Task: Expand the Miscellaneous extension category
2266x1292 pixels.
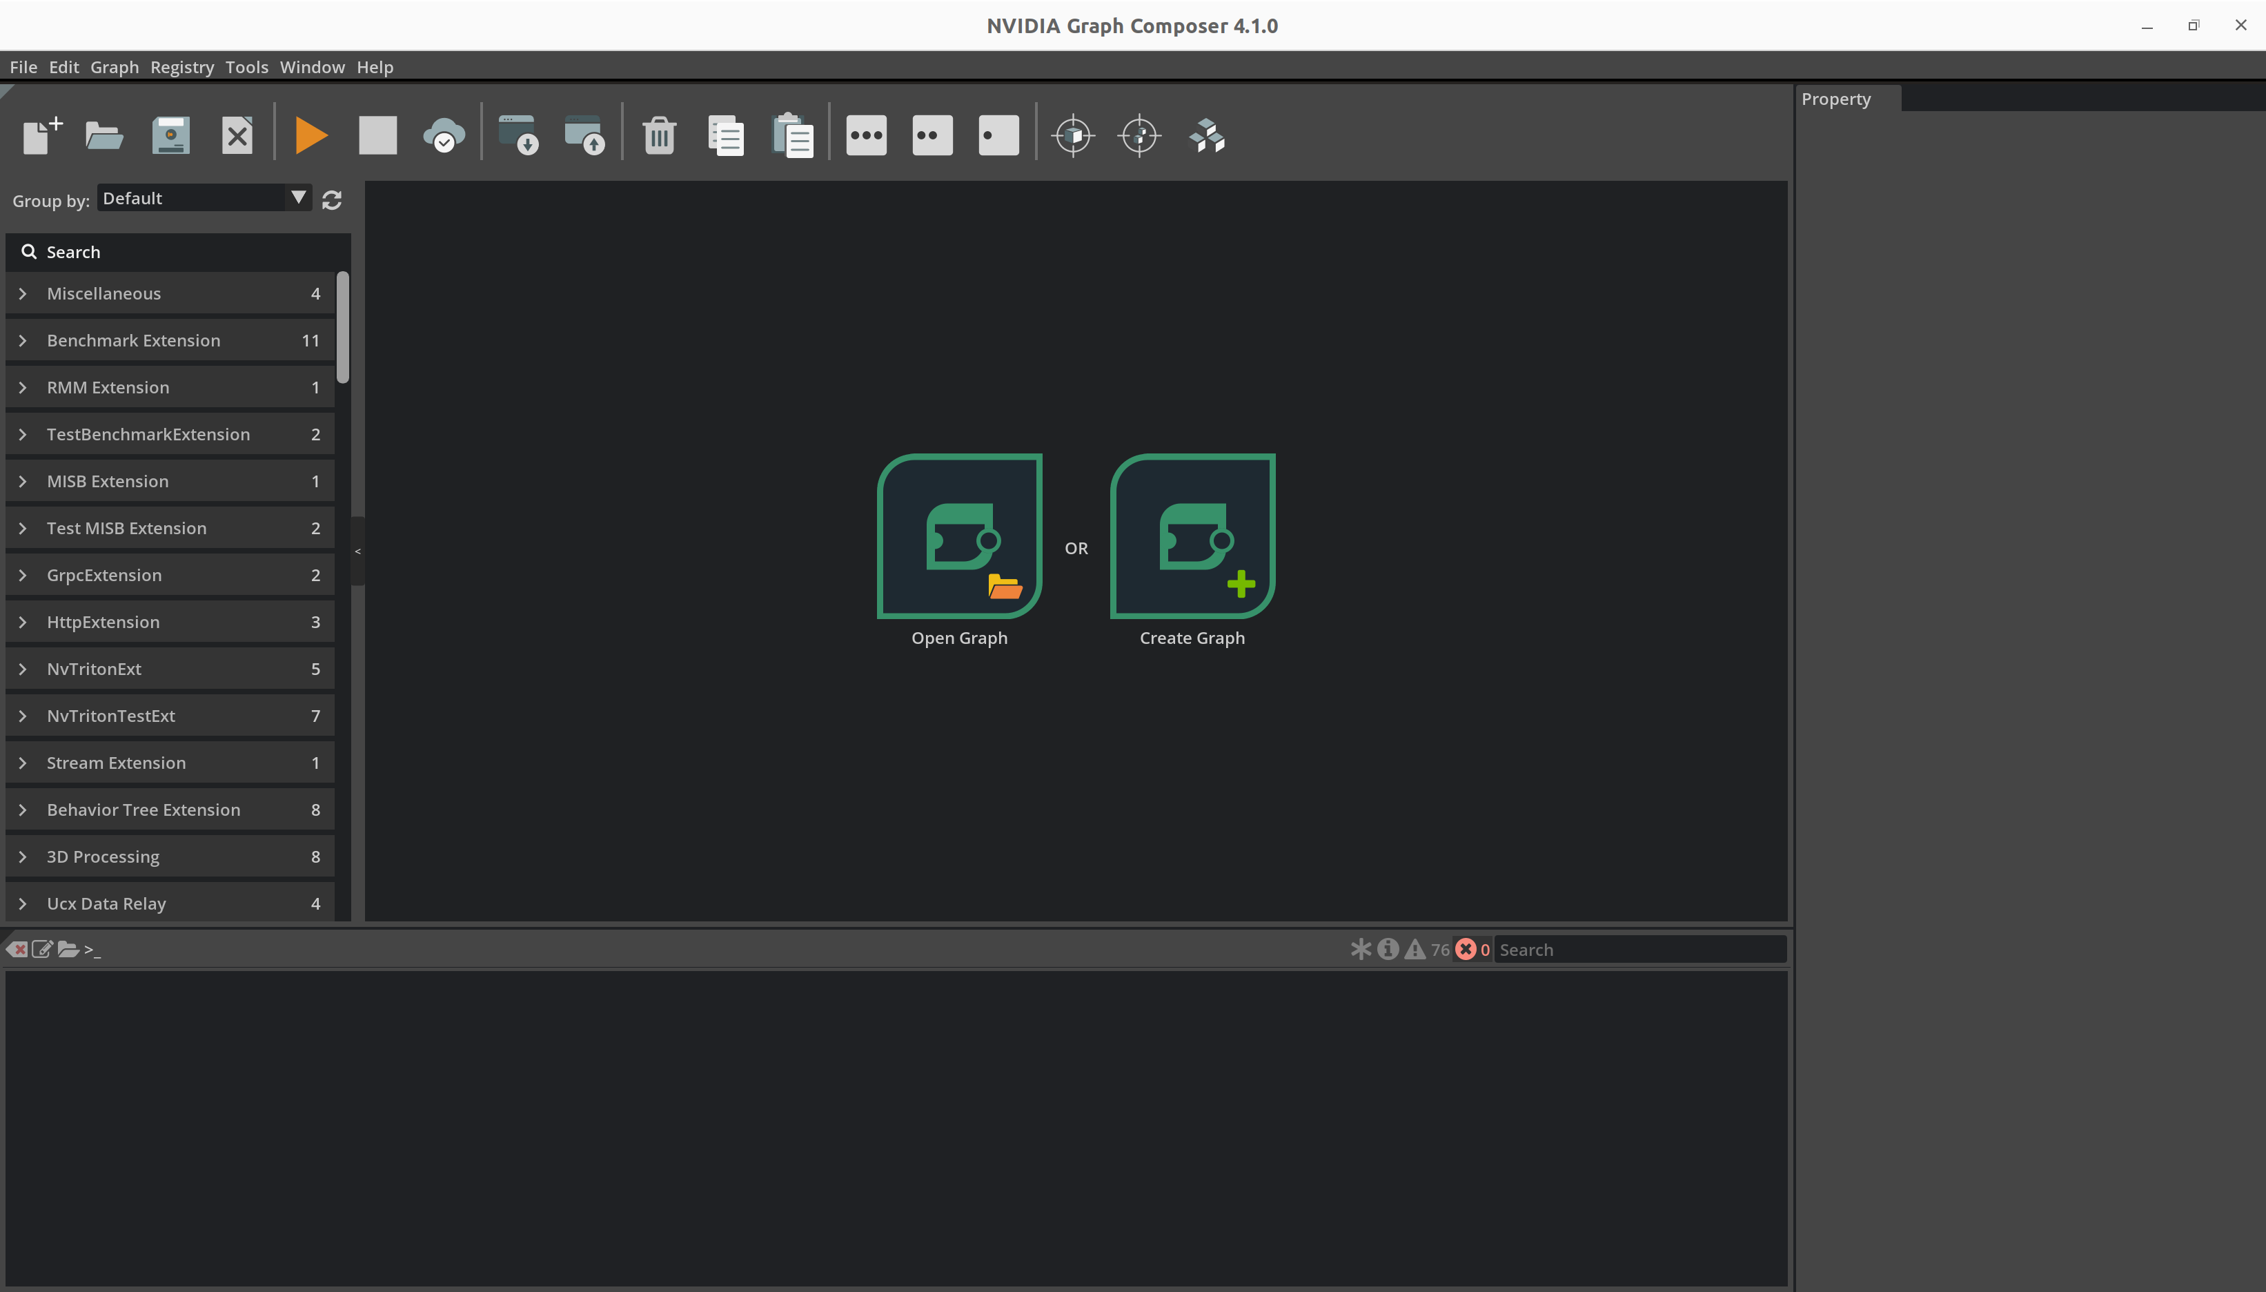Action: [22, 293]
